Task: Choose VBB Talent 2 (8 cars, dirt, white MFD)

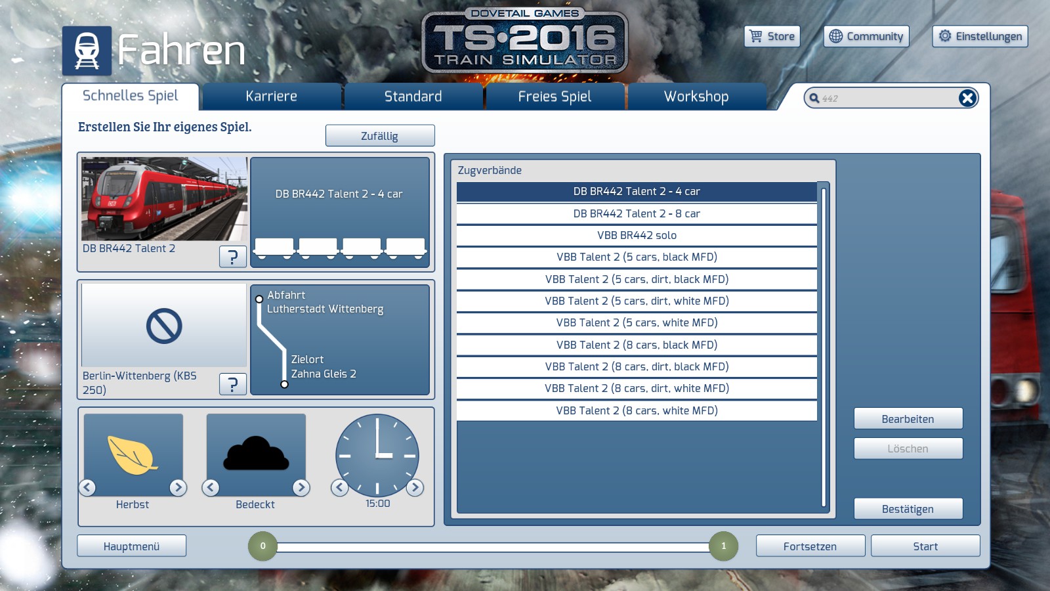Action: (x=637, y=389)
